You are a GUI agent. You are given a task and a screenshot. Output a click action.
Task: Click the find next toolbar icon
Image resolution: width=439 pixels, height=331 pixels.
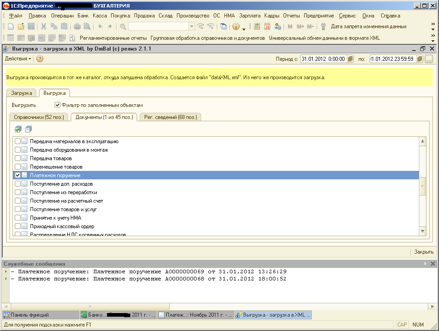(201, 26)
